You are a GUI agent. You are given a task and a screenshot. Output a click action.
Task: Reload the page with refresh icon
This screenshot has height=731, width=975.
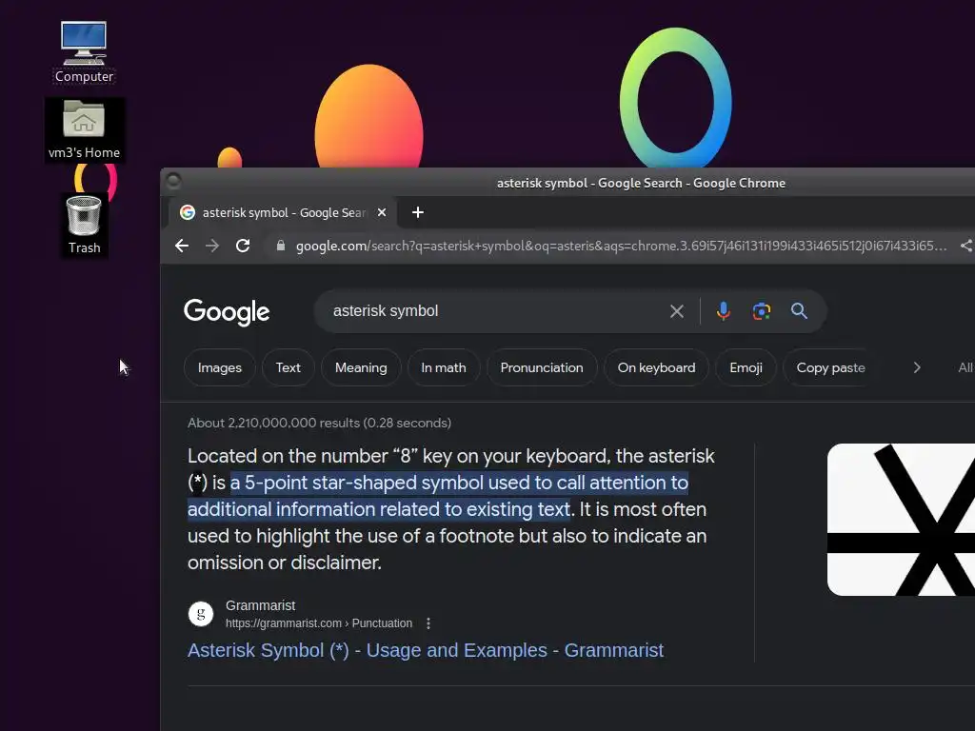click(x=243, y=246)
